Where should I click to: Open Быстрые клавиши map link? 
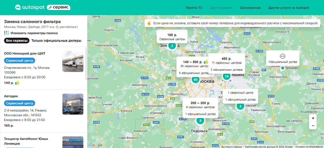[x=232, y=147]
